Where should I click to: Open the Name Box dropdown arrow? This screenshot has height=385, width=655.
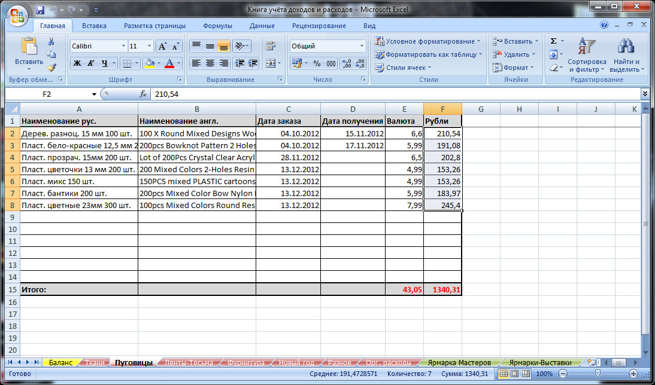point(94,94)
